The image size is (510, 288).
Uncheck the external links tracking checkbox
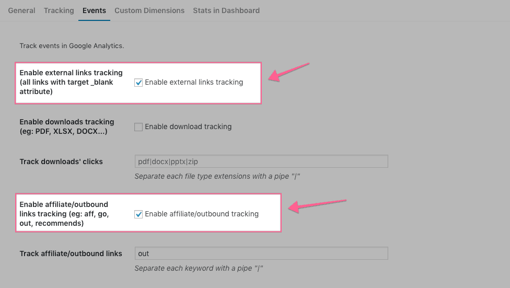pos(138,83)
